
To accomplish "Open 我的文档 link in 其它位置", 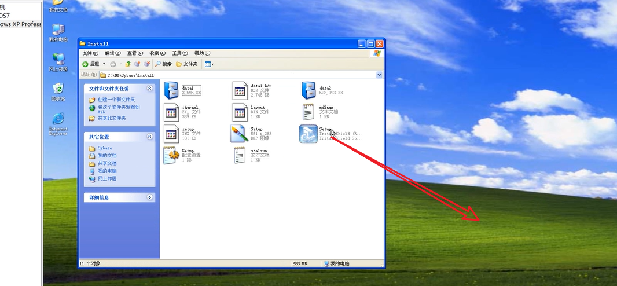I will 107,156.
